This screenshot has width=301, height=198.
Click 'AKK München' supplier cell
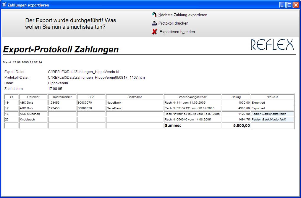(x=33, y=114)
